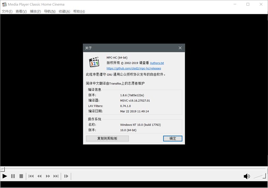Click the title bar app icon
268x188 pixels.
coord(4,4)
